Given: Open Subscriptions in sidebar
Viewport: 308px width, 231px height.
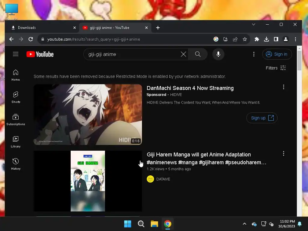Looking at the screenshot, I should point(16,120).
